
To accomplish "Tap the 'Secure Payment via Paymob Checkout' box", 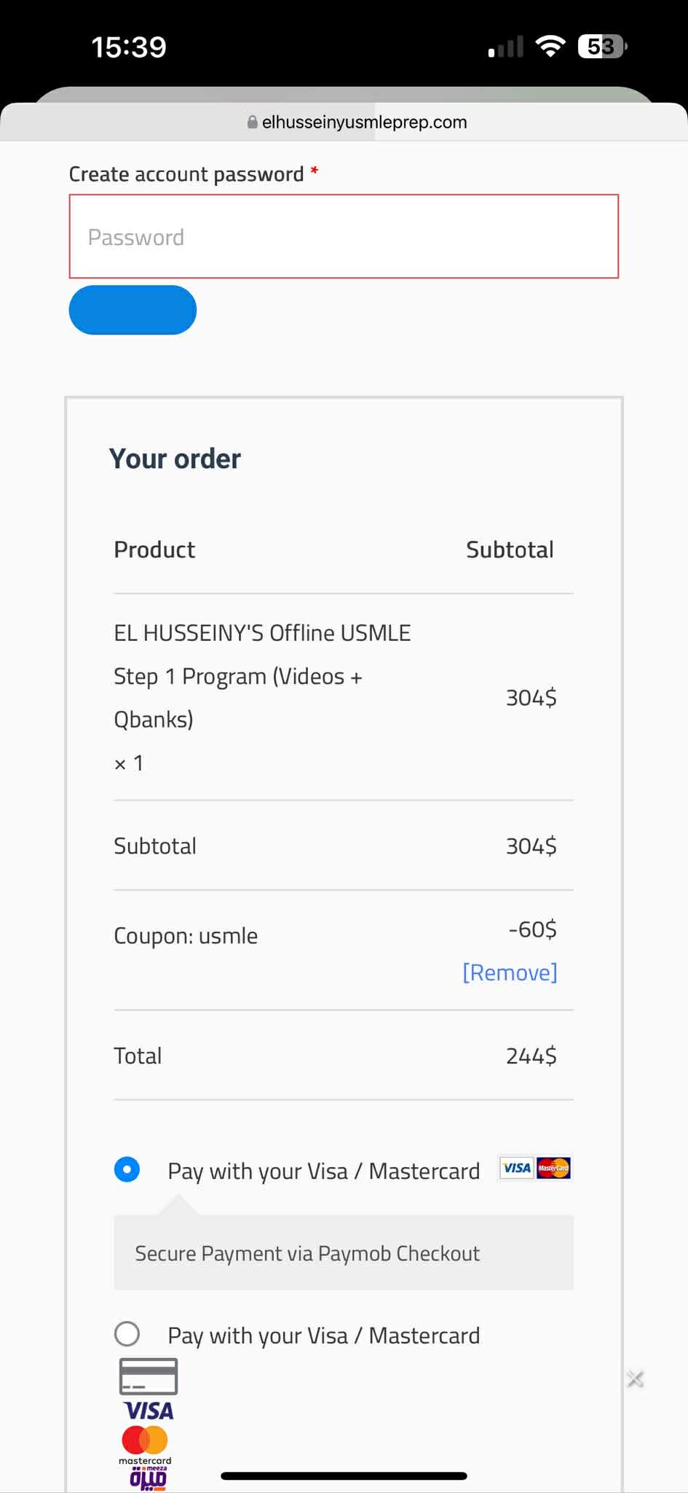I will pyautogui.click(x=344, y=1252).
